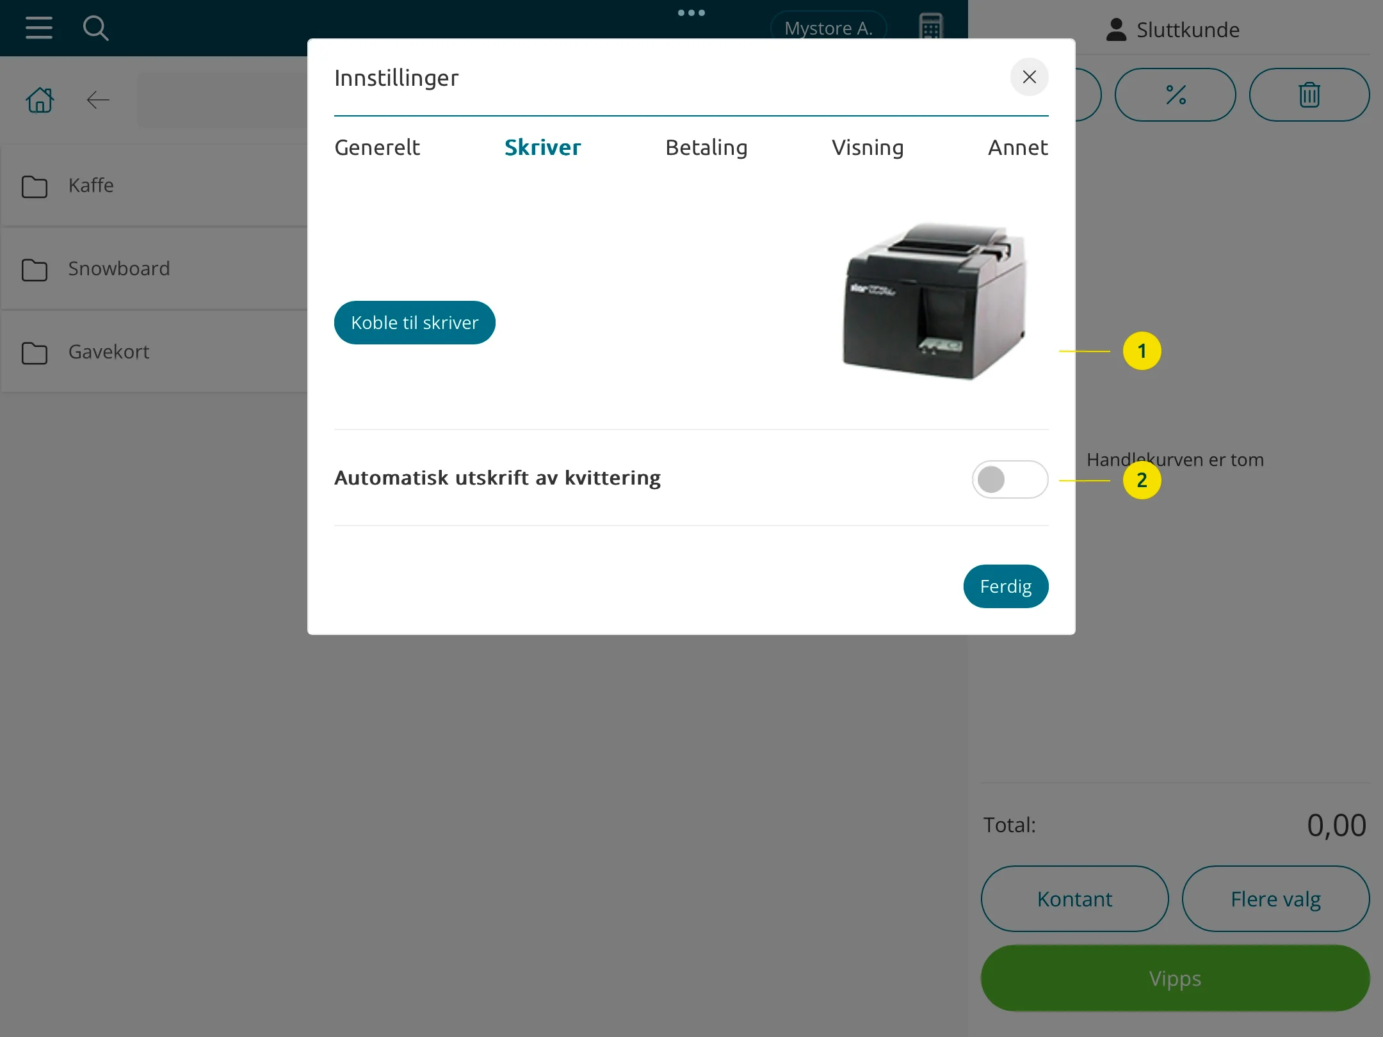Screen dimensions: 1383x1037
Task: Toggle Automatisk utskrift av kvittering switch
Action: (1009, 479)
